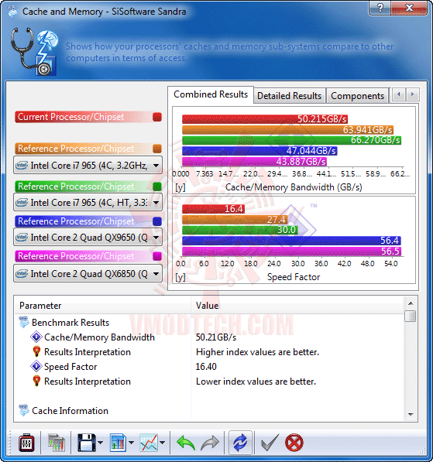Toggle the magenta Reference Processor checkbox
Viewport: 433px width, 462px height.
[157, 256]
